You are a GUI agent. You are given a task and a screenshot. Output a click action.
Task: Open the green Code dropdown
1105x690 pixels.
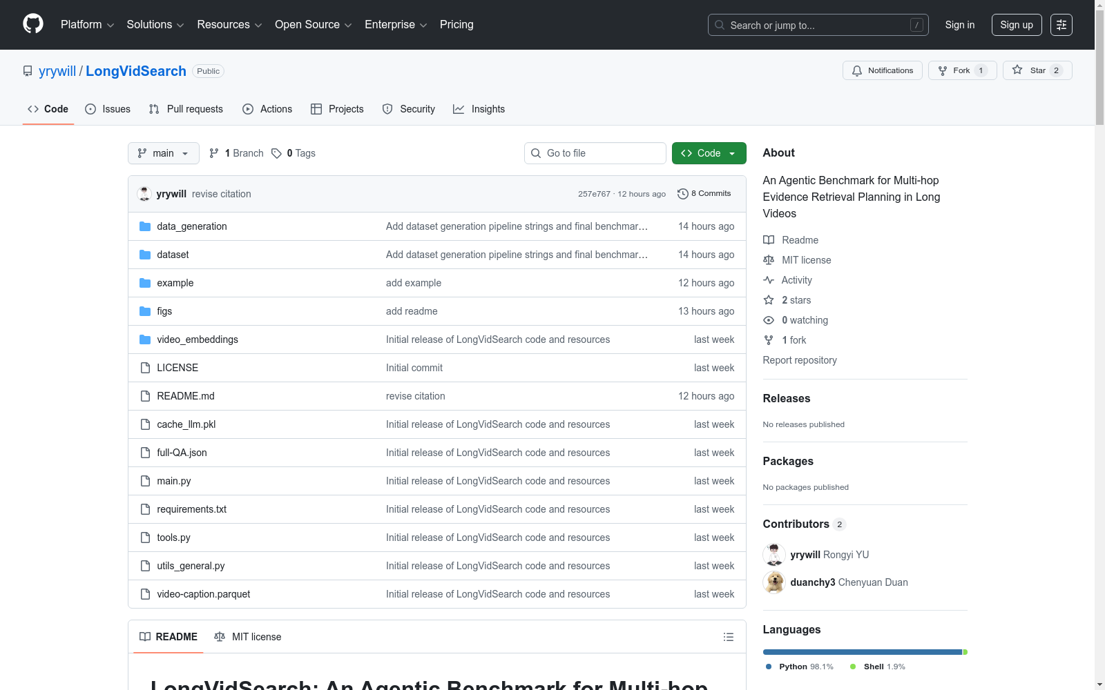coord(709,153)
